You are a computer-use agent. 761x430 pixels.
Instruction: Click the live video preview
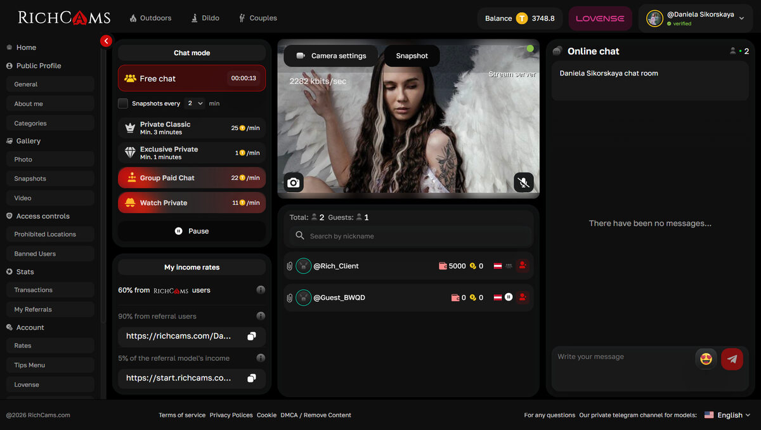point(408,119)
